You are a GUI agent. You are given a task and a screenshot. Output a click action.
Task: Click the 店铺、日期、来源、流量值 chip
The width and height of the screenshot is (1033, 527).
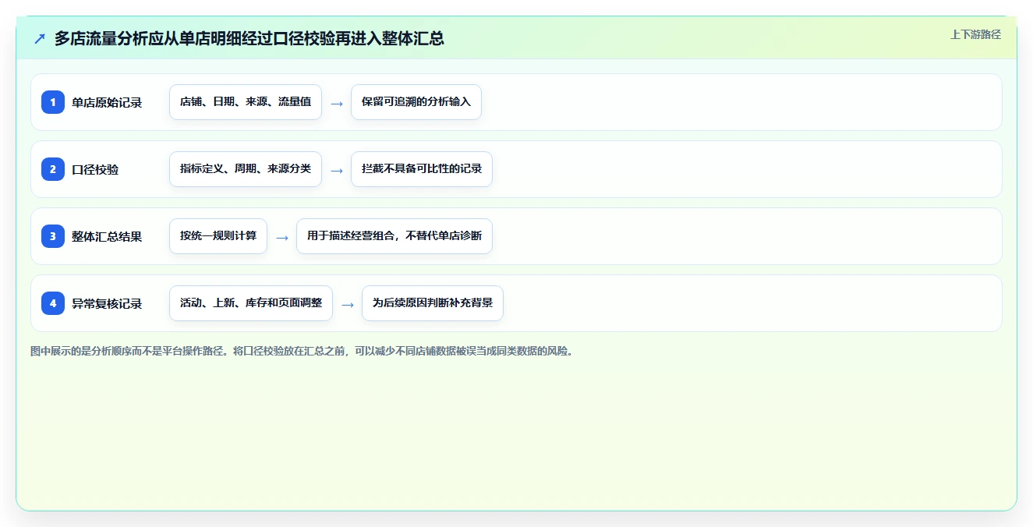click(246, 102)
